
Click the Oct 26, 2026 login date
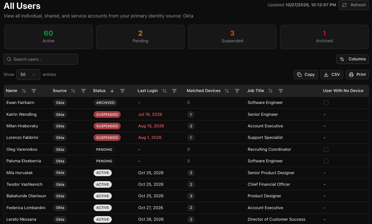pyautogui.click(x=151, y=219)
